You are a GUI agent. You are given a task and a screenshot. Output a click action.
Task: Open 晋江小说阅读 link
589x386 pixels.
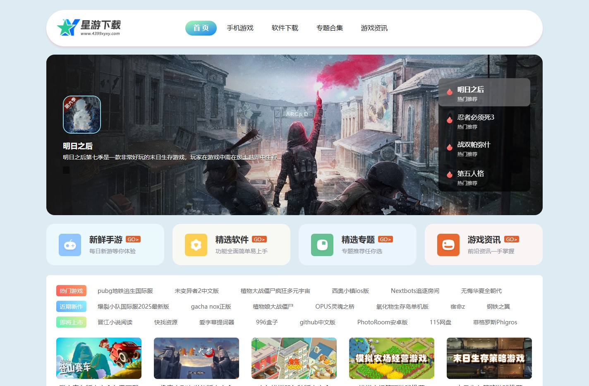(115, 322)
